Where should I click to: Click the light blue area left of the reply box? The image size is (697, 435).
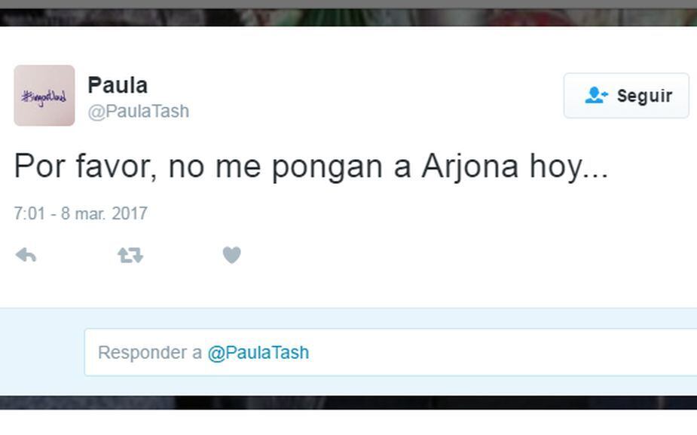pyautogui.click(x=42, y=352)
